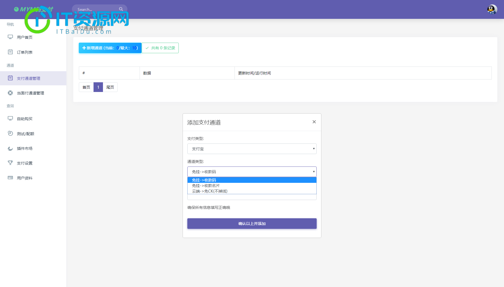504x287 pixels.
Task: Open the 支付类型 dropdown showing 支付宝
Action: point(252,149)
